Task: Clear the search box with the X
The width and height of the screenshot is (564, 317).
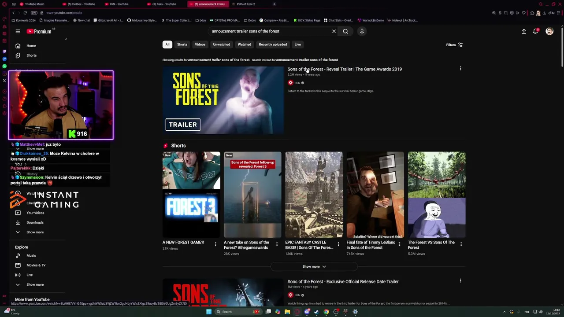Action: (334, 31)
